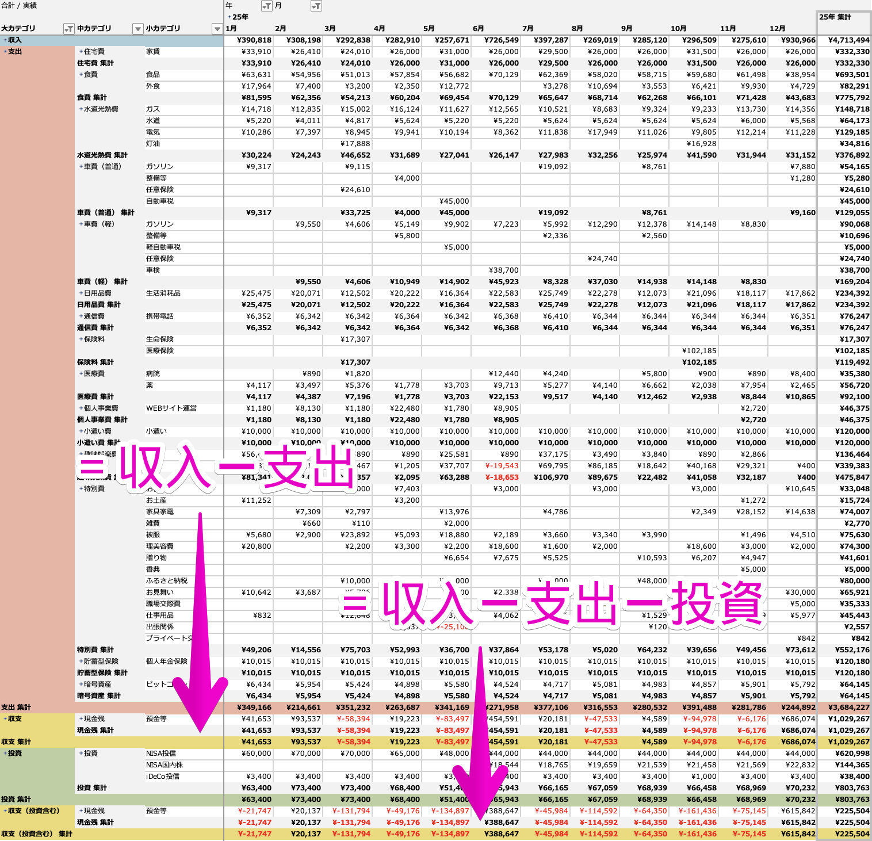Select the NISA投信 row label
This screenshot has width=872, height=841.
(161, 754)
